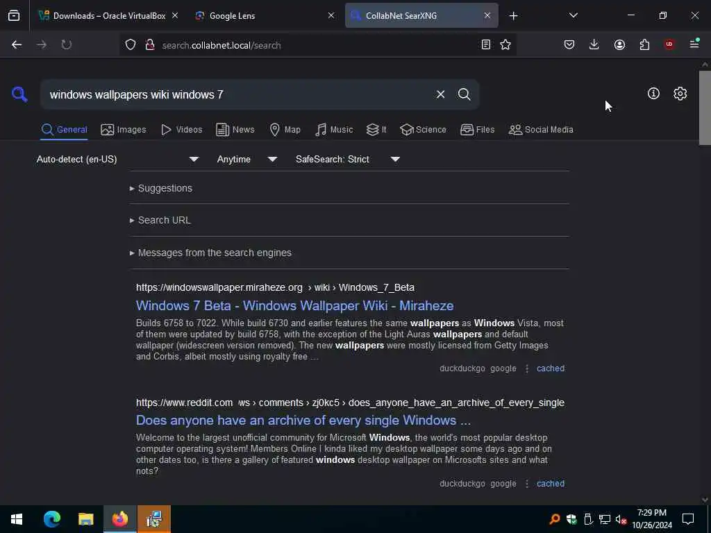Go back with the browser back arrow

[x=17, y=44]
